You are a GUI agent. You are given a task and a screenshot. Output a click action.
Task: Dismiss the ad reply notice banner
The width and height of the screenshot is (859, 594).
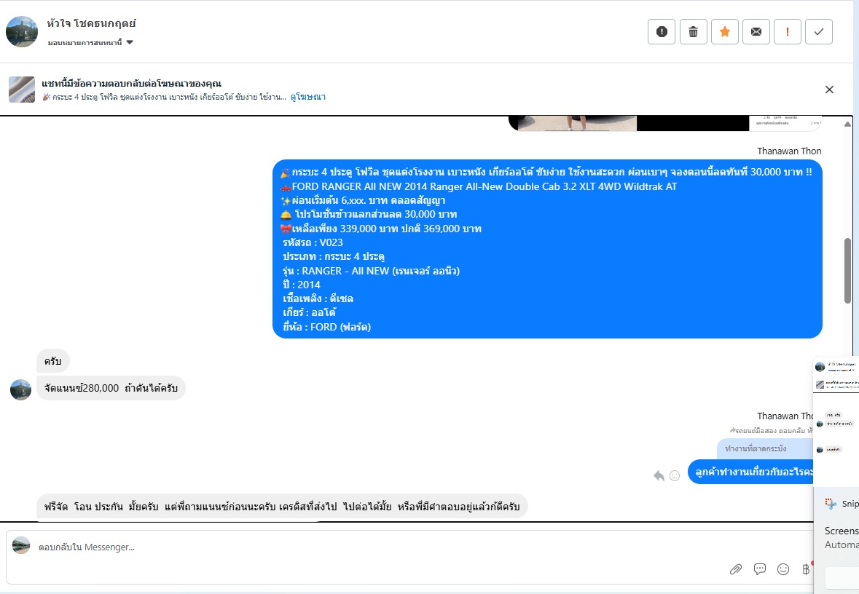point(829,90)
